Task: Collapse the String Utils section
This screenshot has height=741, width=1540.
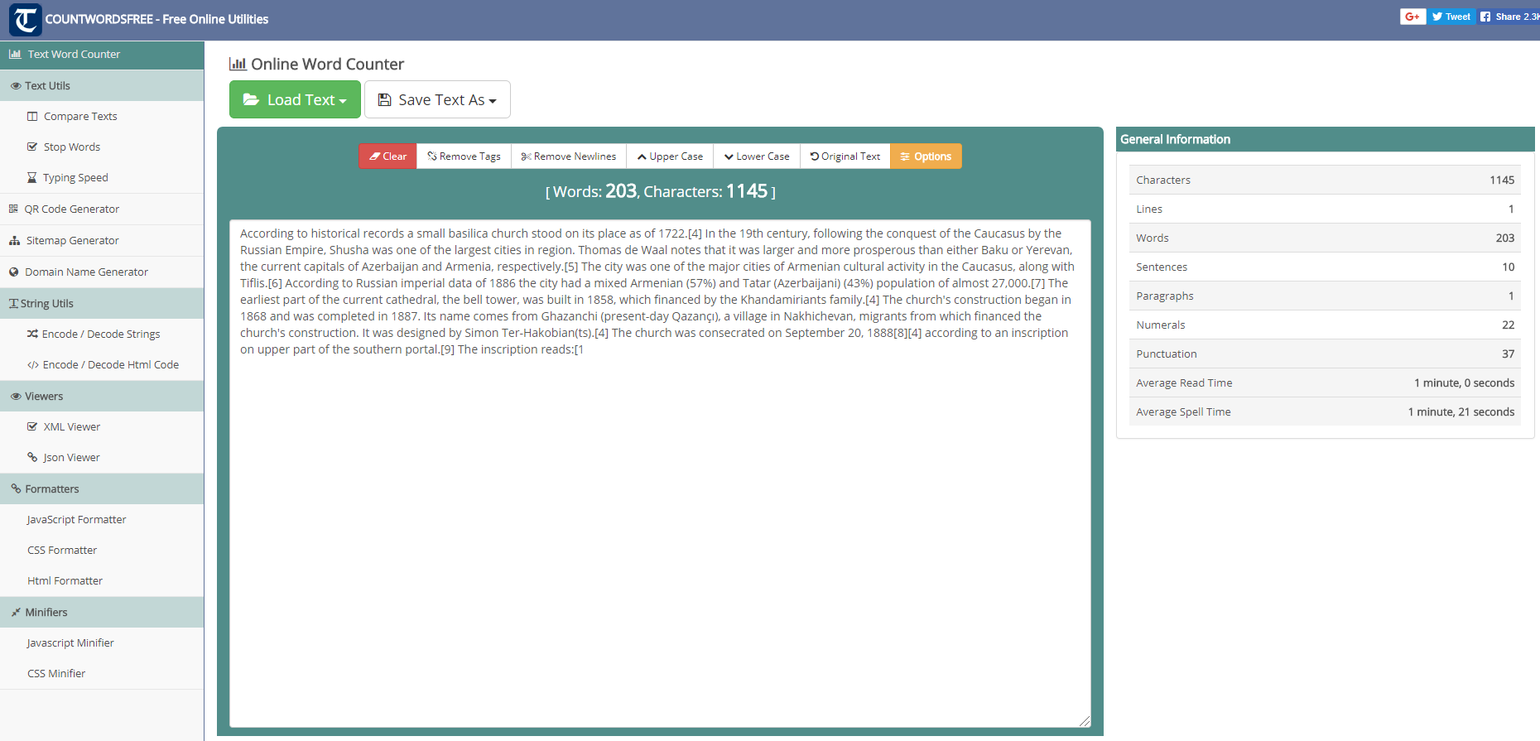Action: tap(102, 304)
